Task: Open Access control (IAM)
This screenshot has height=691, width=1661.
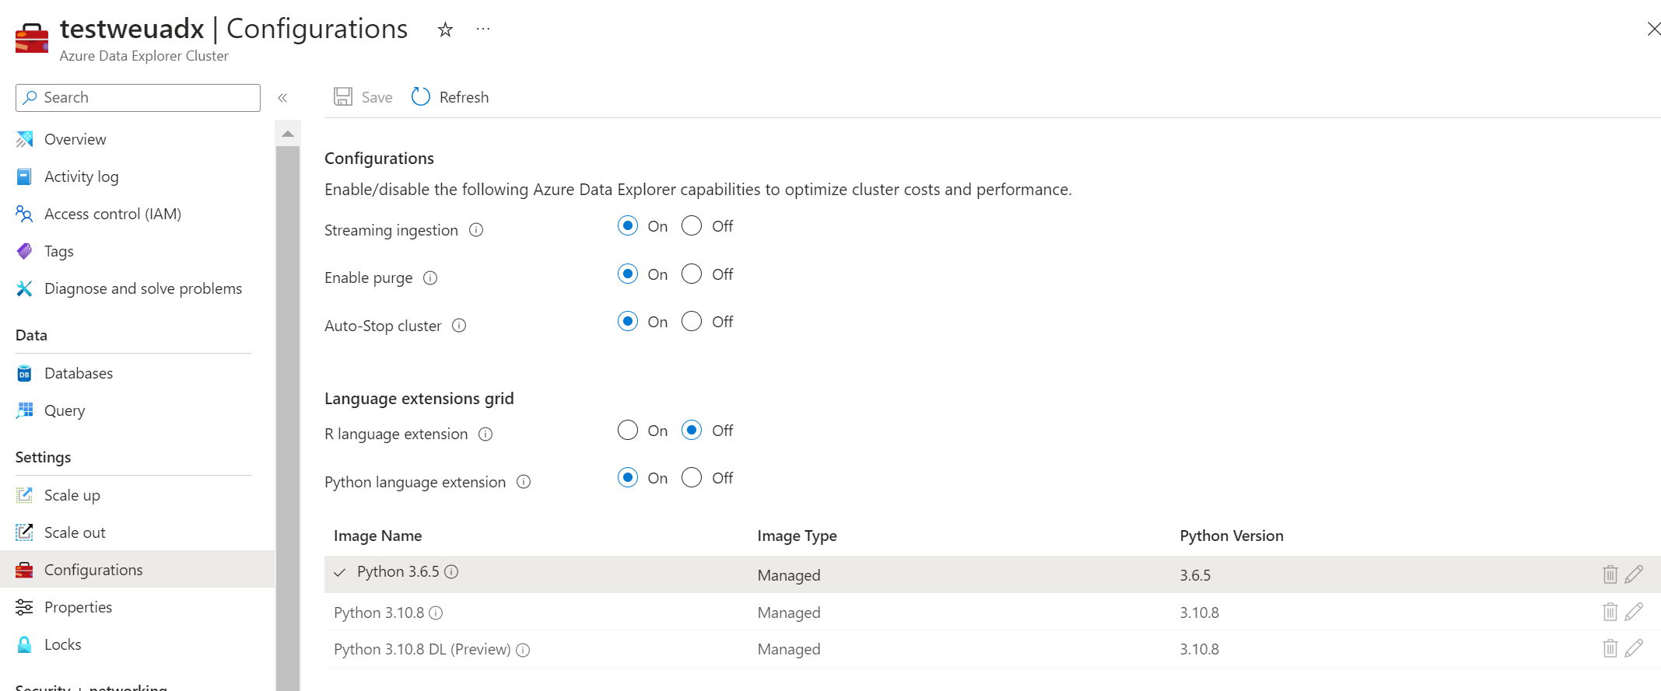Action: click(112, 214)
